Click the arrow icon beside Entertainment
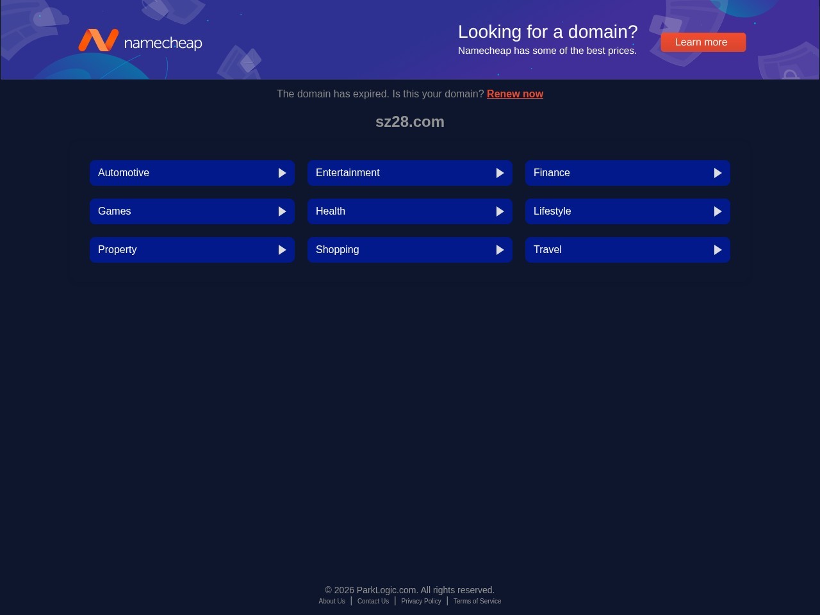The height and width of the screenshot is (615, 820). click(500, 173)
